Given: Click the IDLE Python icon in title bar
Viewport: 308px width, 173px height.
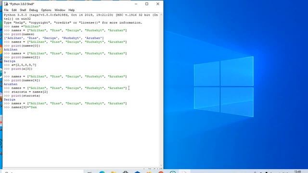Looking at the screenshot, I should click(6, 4).
